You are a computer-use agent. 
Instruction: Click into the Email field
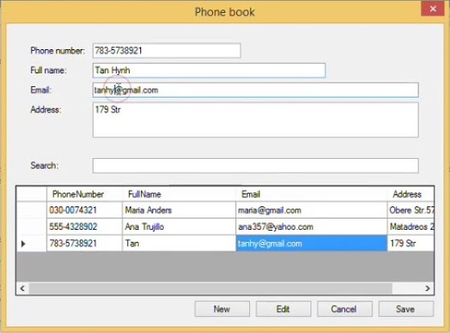pos(256,89)
